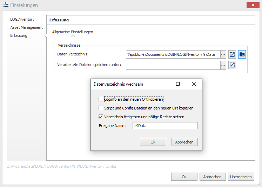Click the Einstellungen sliders icon in title bar
Image resolution: width=262 pixels, height=187 pixels.
click(6, 5)
